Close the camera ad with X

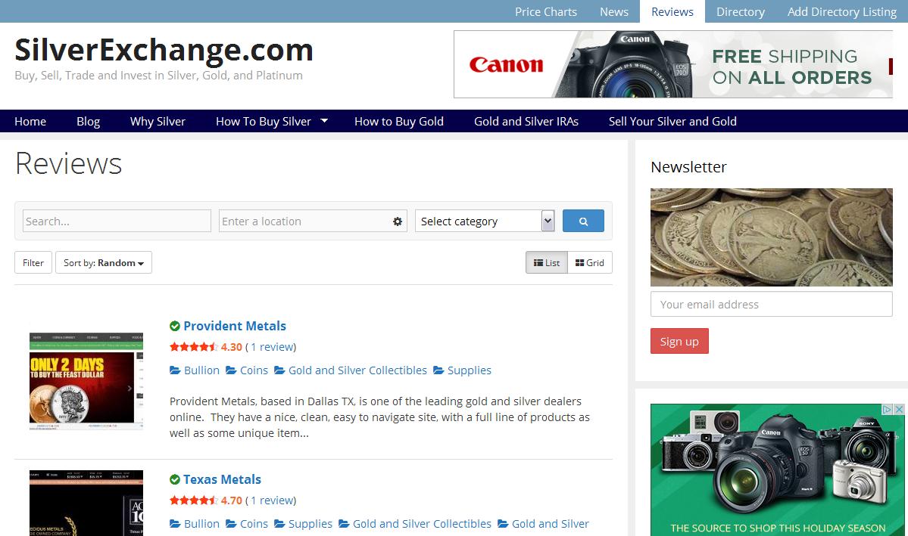pyautogui.click(x=899, y=410)
